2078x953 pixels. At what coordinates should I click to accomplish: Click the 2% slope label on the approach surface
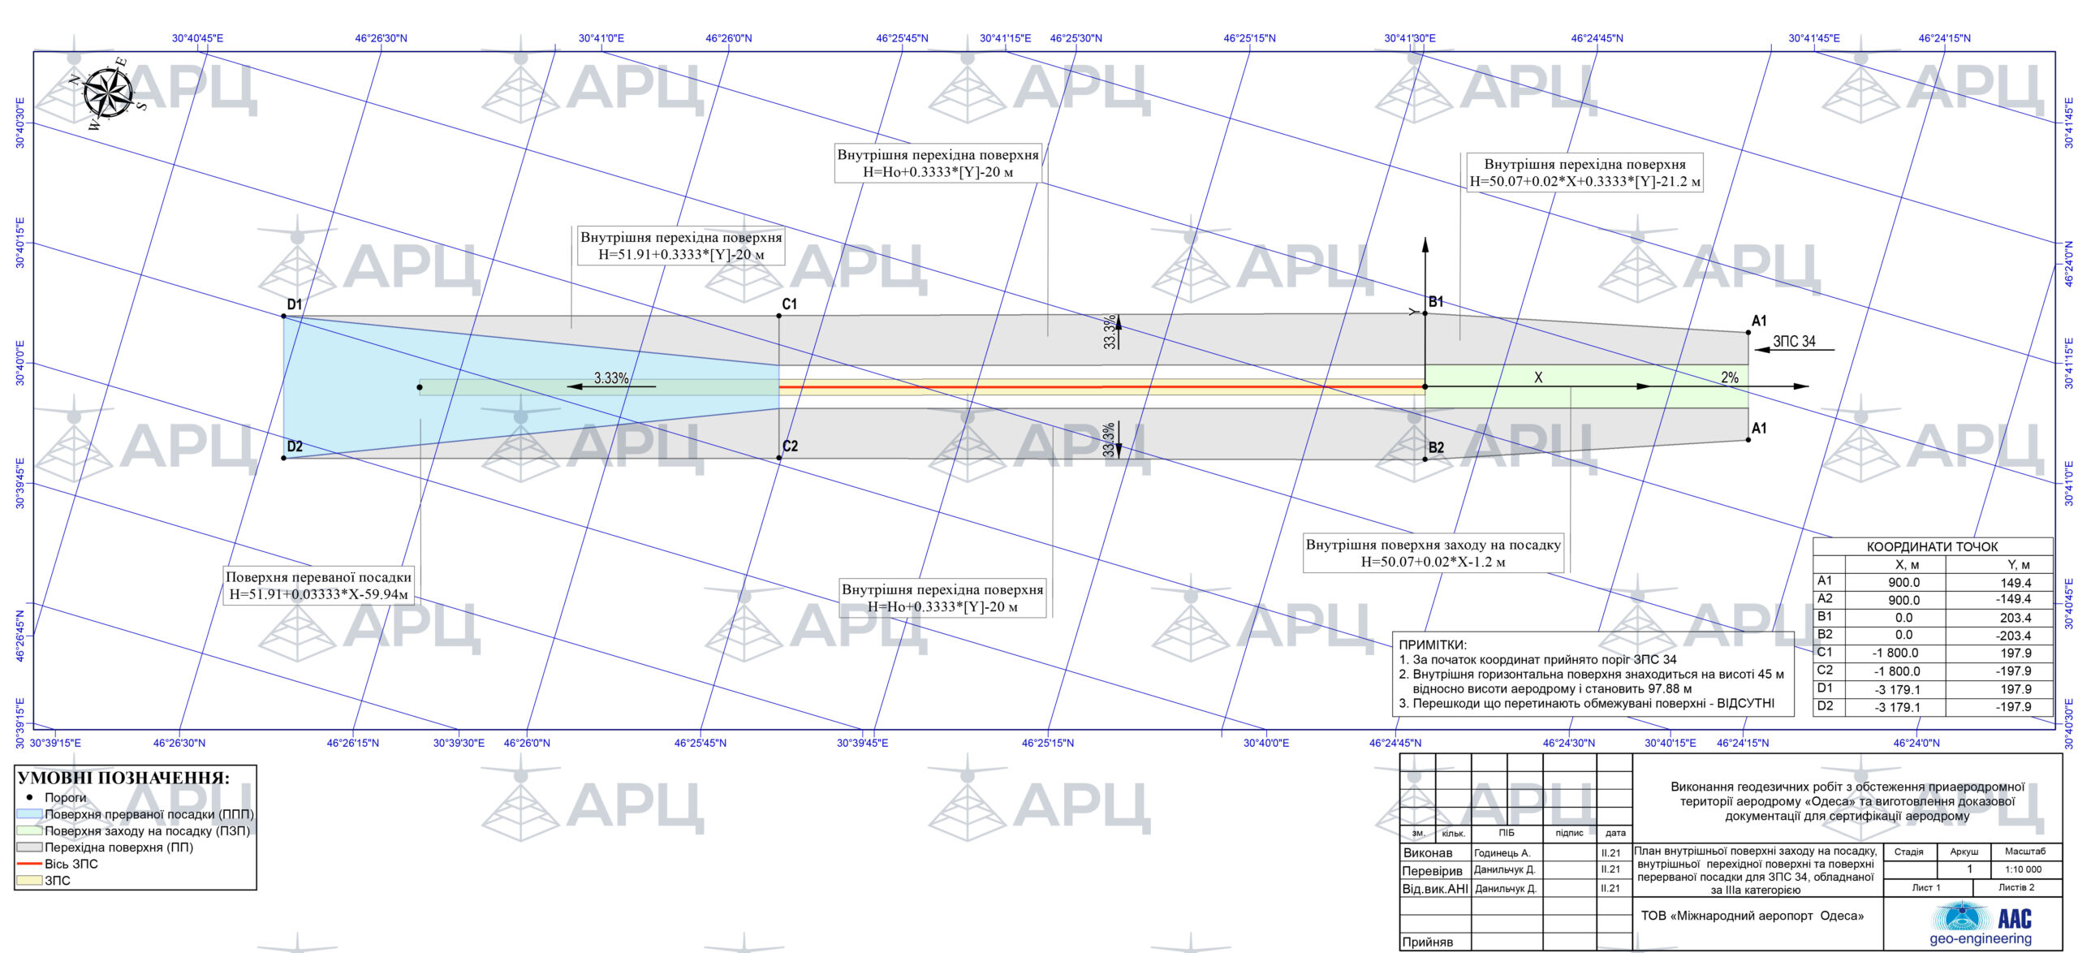point(1730,377)
